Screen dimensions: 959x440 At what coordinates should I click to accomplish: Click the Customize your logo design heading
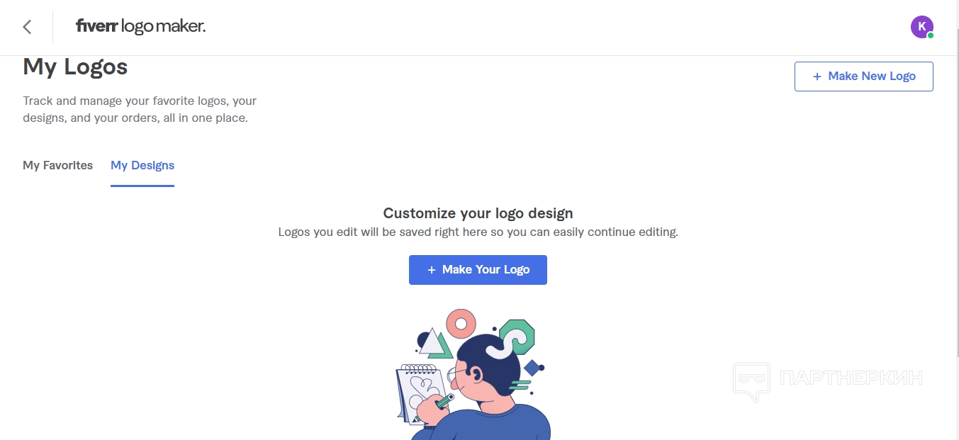pyautogui.click(x=478, y=213)
